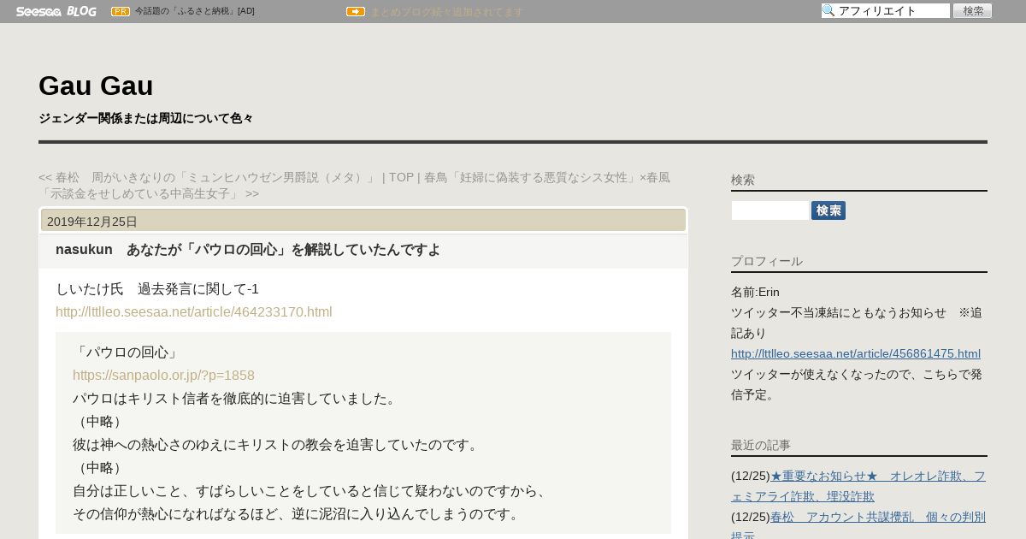Viewport: 1026px width, 539px height.
Task: Open the ふるさと納税 ad link
Action: 195,11
